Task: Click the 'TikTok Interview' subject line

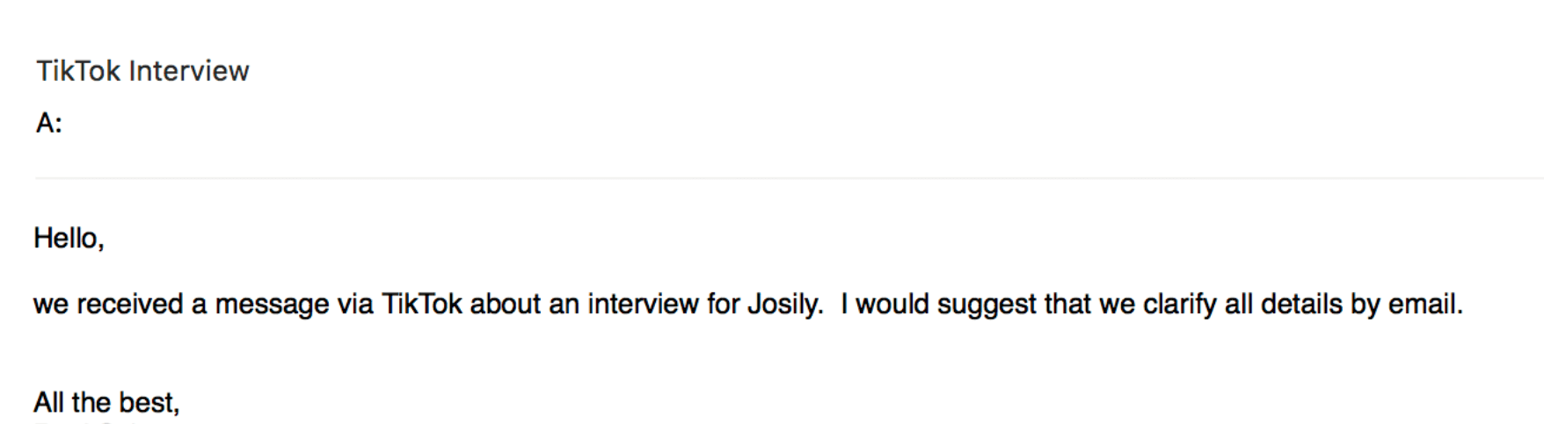Action: [x=142, y=70]
